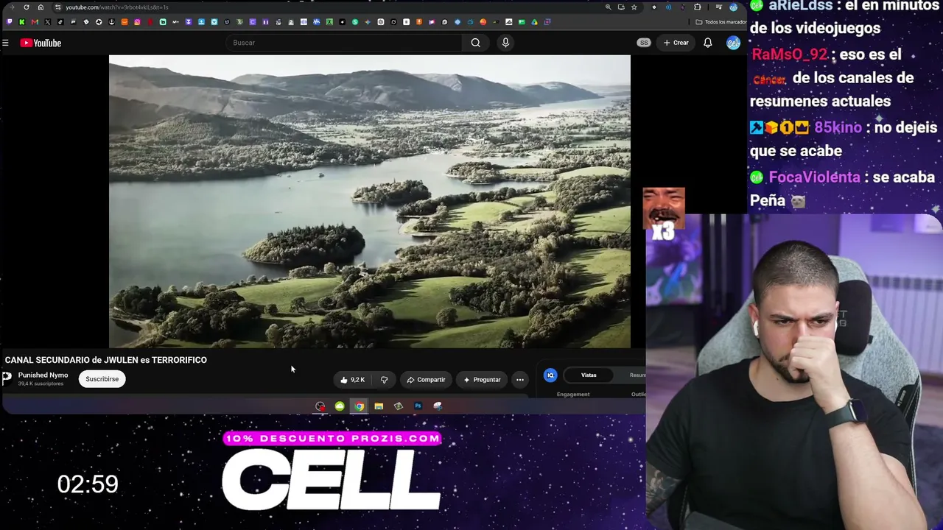Open the YouTube account avatar menu
Image resolution: width=943 pixels, height=530 pixels.
coord(732,43)
